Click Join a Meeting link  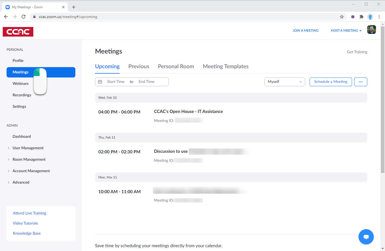306,31
